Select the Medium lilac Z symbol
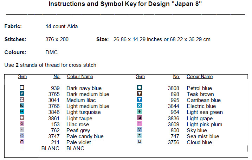The width and height of the screenshot is (252, 160). coord(22,100)
